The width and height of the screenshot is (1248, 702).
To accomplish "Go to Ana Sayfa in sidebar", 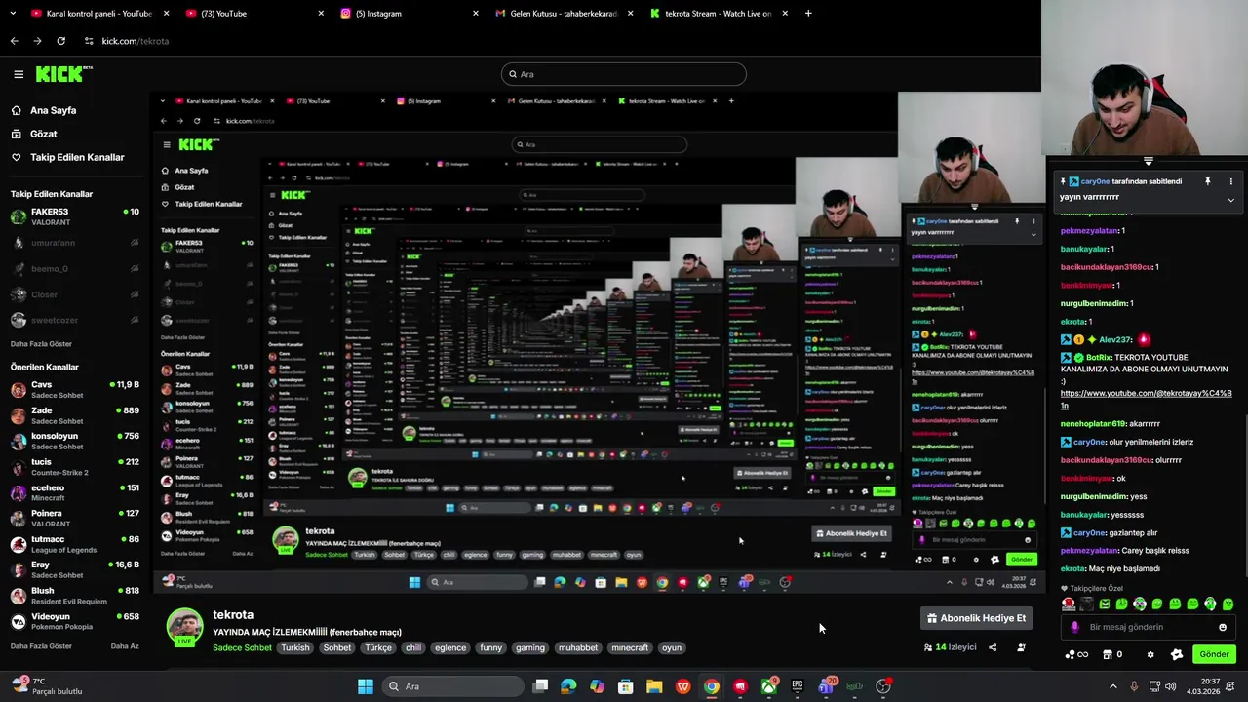I will click(53, 110).
